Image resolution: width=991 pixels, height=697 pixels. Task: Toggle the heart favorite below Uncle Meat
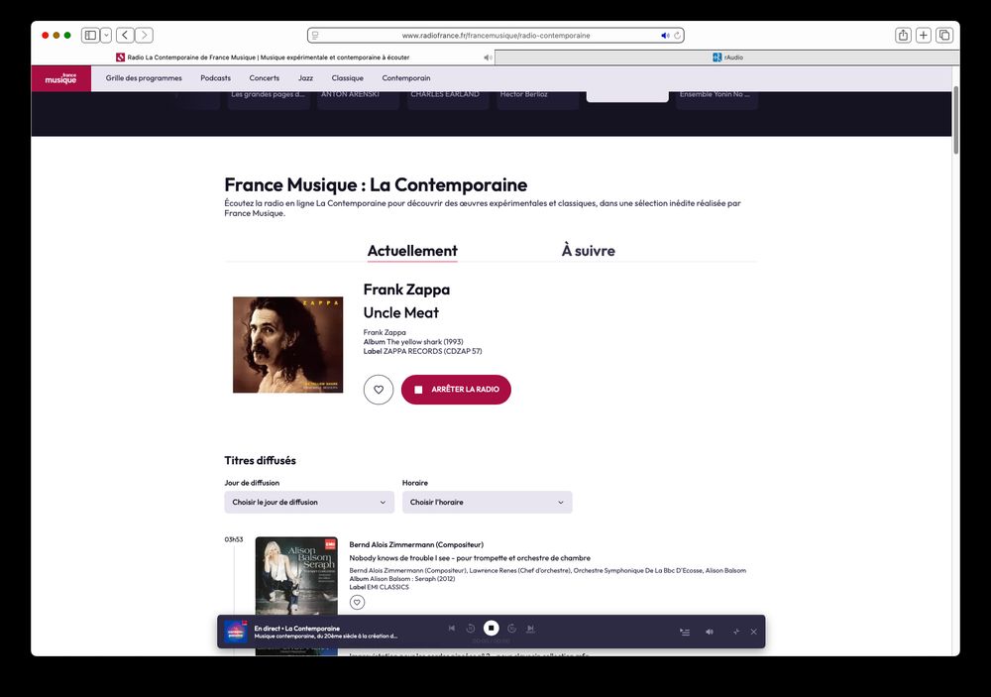(378, 390)
